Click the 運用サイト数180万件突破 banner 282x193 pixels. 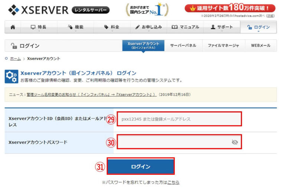pyautogui.click(x=230, y=8)
